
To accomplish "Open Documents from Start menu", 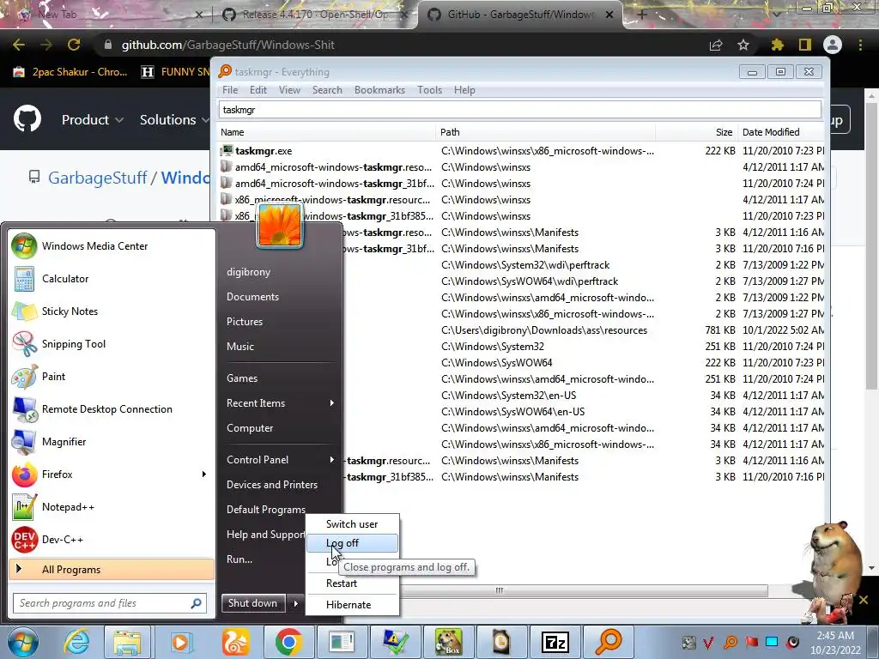I will click(253, 296).
